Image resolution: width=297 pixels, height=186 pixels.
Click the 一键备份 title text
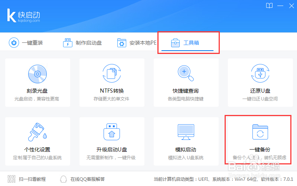click(260, 150)
